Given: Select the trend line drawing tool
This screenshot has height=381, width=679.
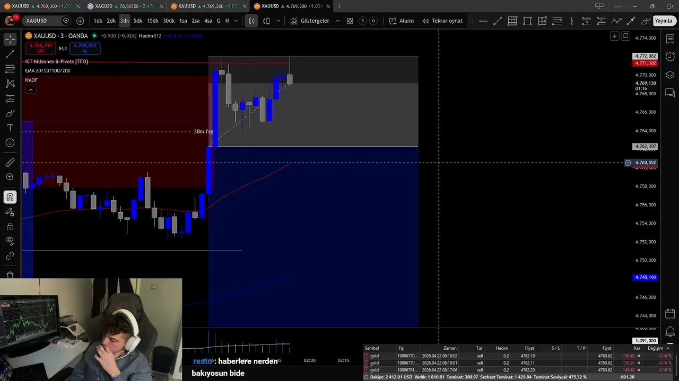Looking at the screenshot, I should pyautogui.click(x=10, y=55).
